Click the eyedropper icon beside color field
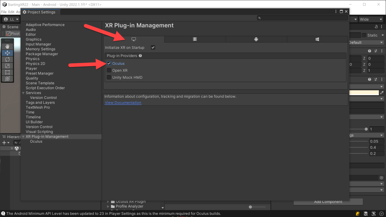Viewport: 386px width, 217px height. [x=382, y=93]
